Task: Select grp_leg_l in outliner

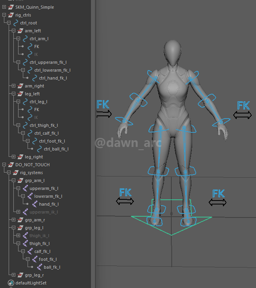Action: pyautogui.click(x=34, y=228)
